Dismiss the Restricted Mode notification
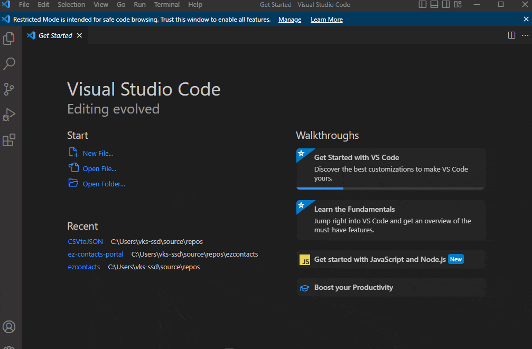Image resolution: width=532 pixels, height=349 pixels. click(x=526, y=19)
